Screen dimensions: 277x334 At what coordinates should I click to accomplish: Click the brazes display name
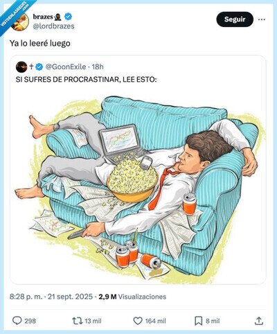pyautogui.click(x=43, y=17)
